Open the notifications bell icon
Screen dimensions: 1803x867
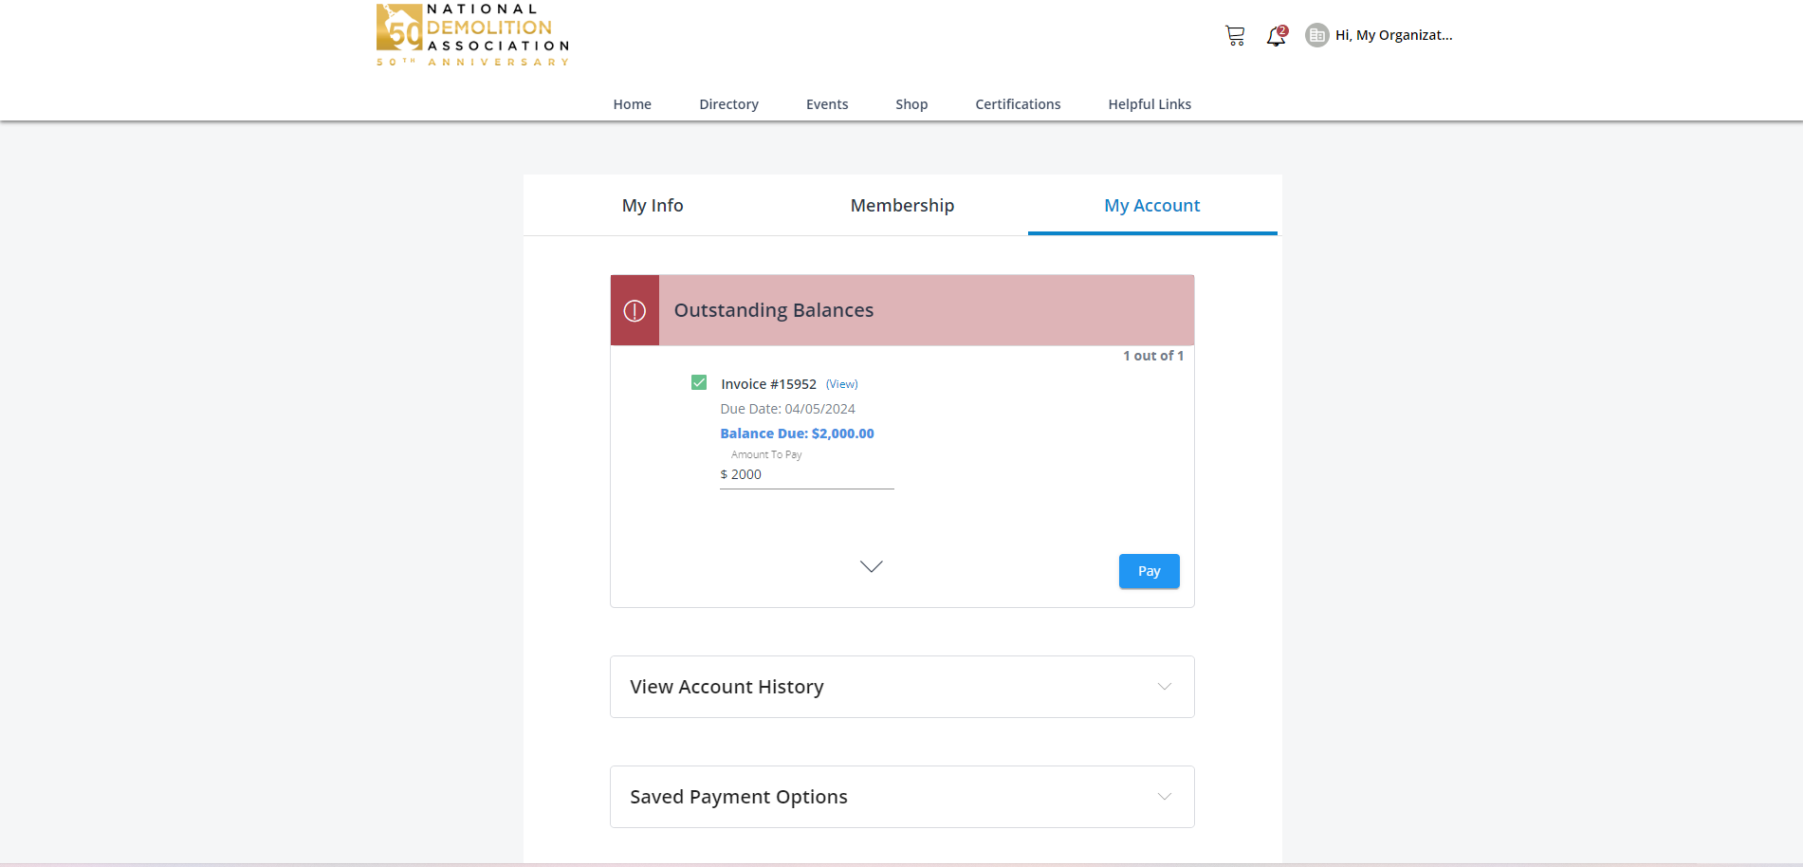click(1276, 36)
